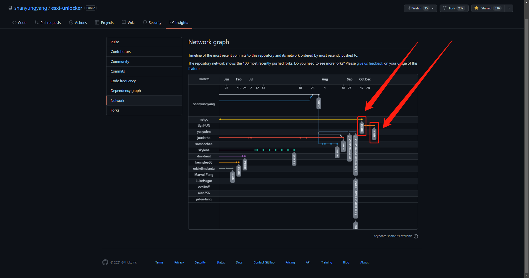Open Contact GitHub footer link

tap(264, 262)
